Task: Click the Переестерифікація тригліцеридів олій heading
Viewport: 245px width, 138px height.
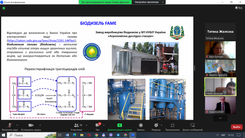Action: coord(54,69)
